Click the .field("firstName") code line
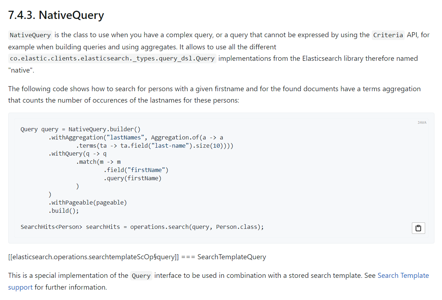 [x=136, y=170]
